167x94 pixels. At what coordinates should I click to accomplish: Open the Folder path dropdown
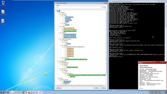pos(102,7)
